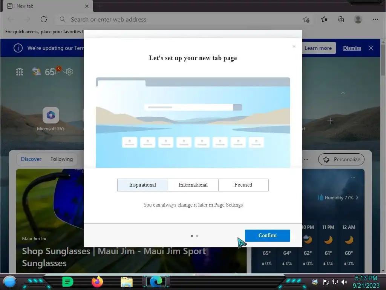Open the Maui Jim sunglasses article
This screenshot has height=290, width=386.
(x=114, y=257)
